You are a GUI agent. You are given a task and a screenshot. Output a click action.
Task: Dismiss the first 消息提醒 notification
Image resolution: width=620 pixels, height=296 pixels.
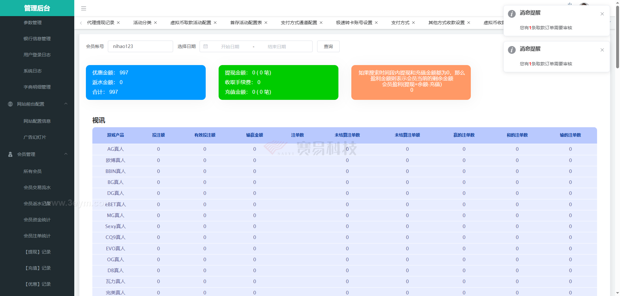point(602,14)
